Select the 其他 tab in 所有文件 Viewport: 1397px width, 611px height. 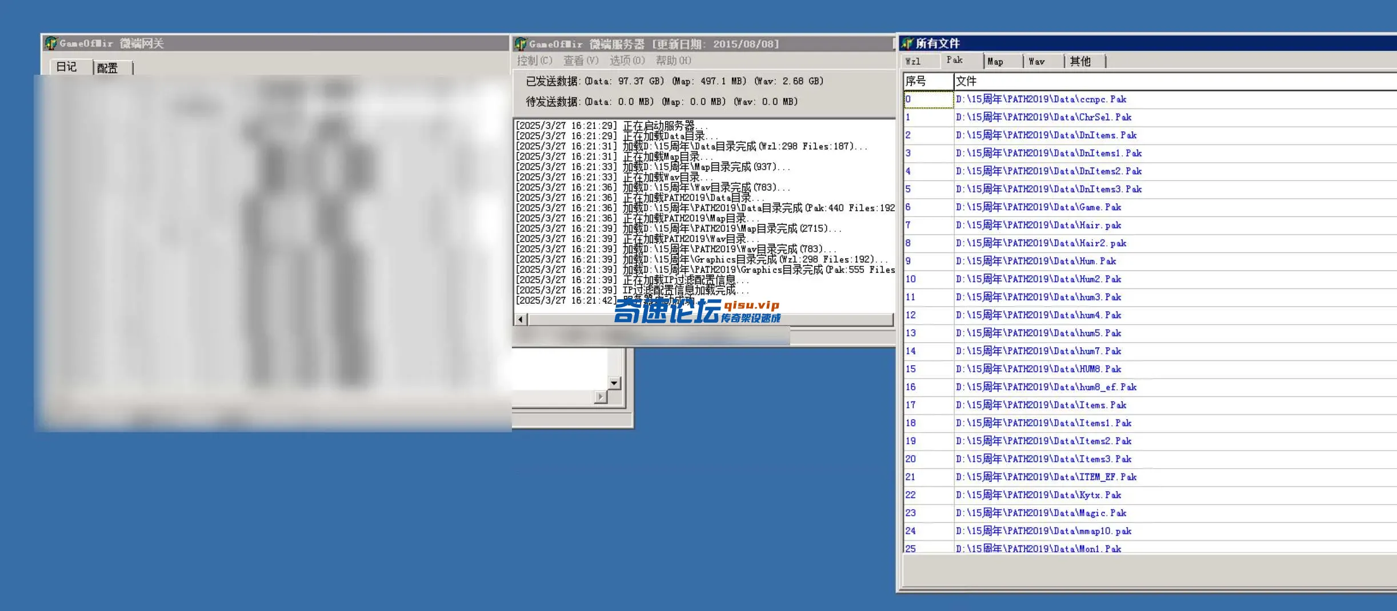click(1086, 61)
